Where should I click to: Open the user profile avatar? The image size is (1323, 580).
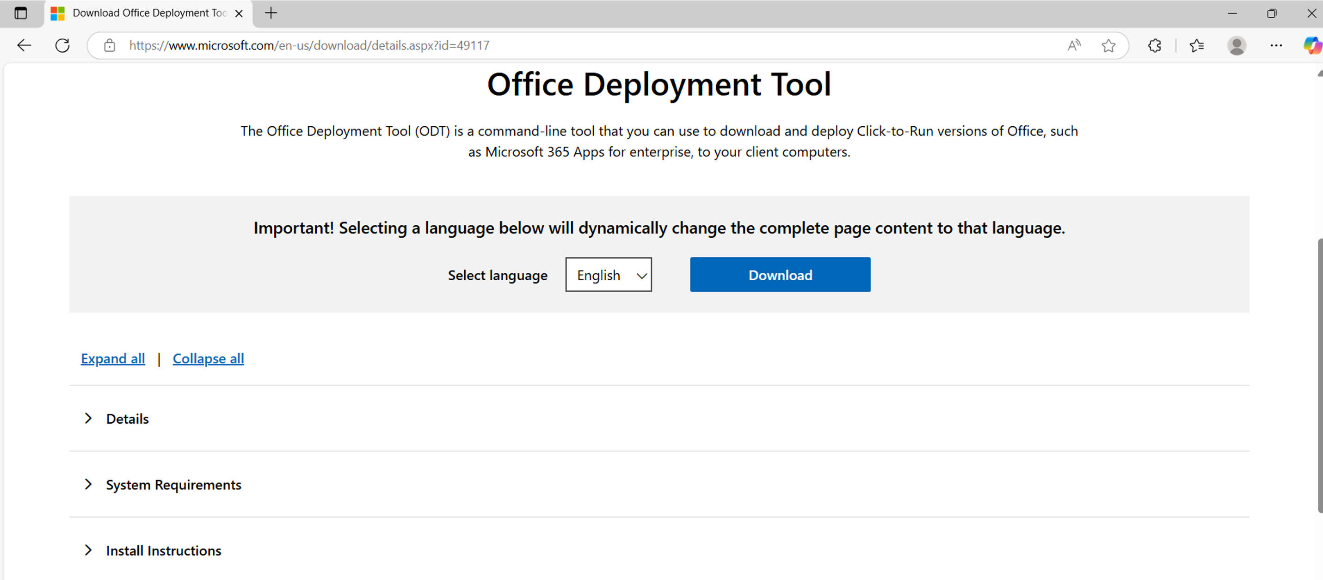point(1237,46)
